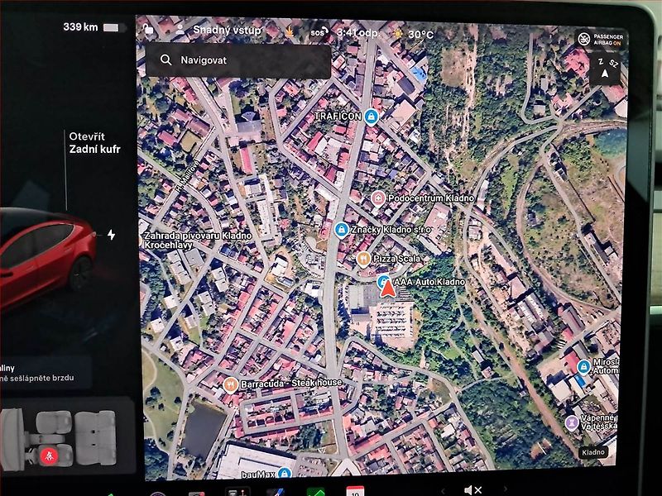Image resolution: width=662 pixels, height=496 pixels.
Task: Select the Podocentrum Kladno map pin
Action: pyautogui.click(x=378, y=198)
